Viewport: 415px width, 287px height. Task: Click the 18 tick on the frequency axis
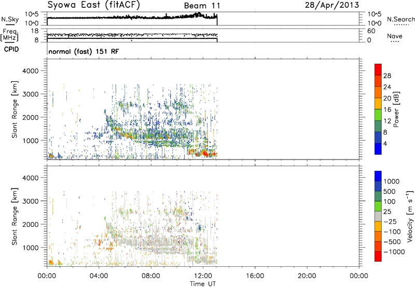click(34, 31)
